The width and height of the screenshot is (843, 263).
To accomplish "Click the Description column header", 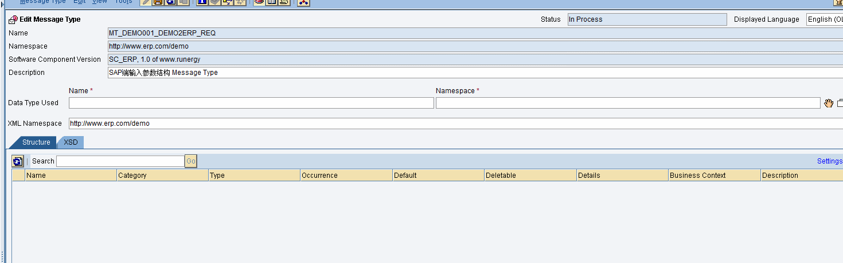I will point(802,176).
